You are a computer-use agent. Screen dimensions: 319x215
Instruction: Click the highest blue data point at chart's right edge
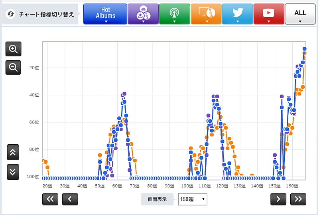coord(305,49)
